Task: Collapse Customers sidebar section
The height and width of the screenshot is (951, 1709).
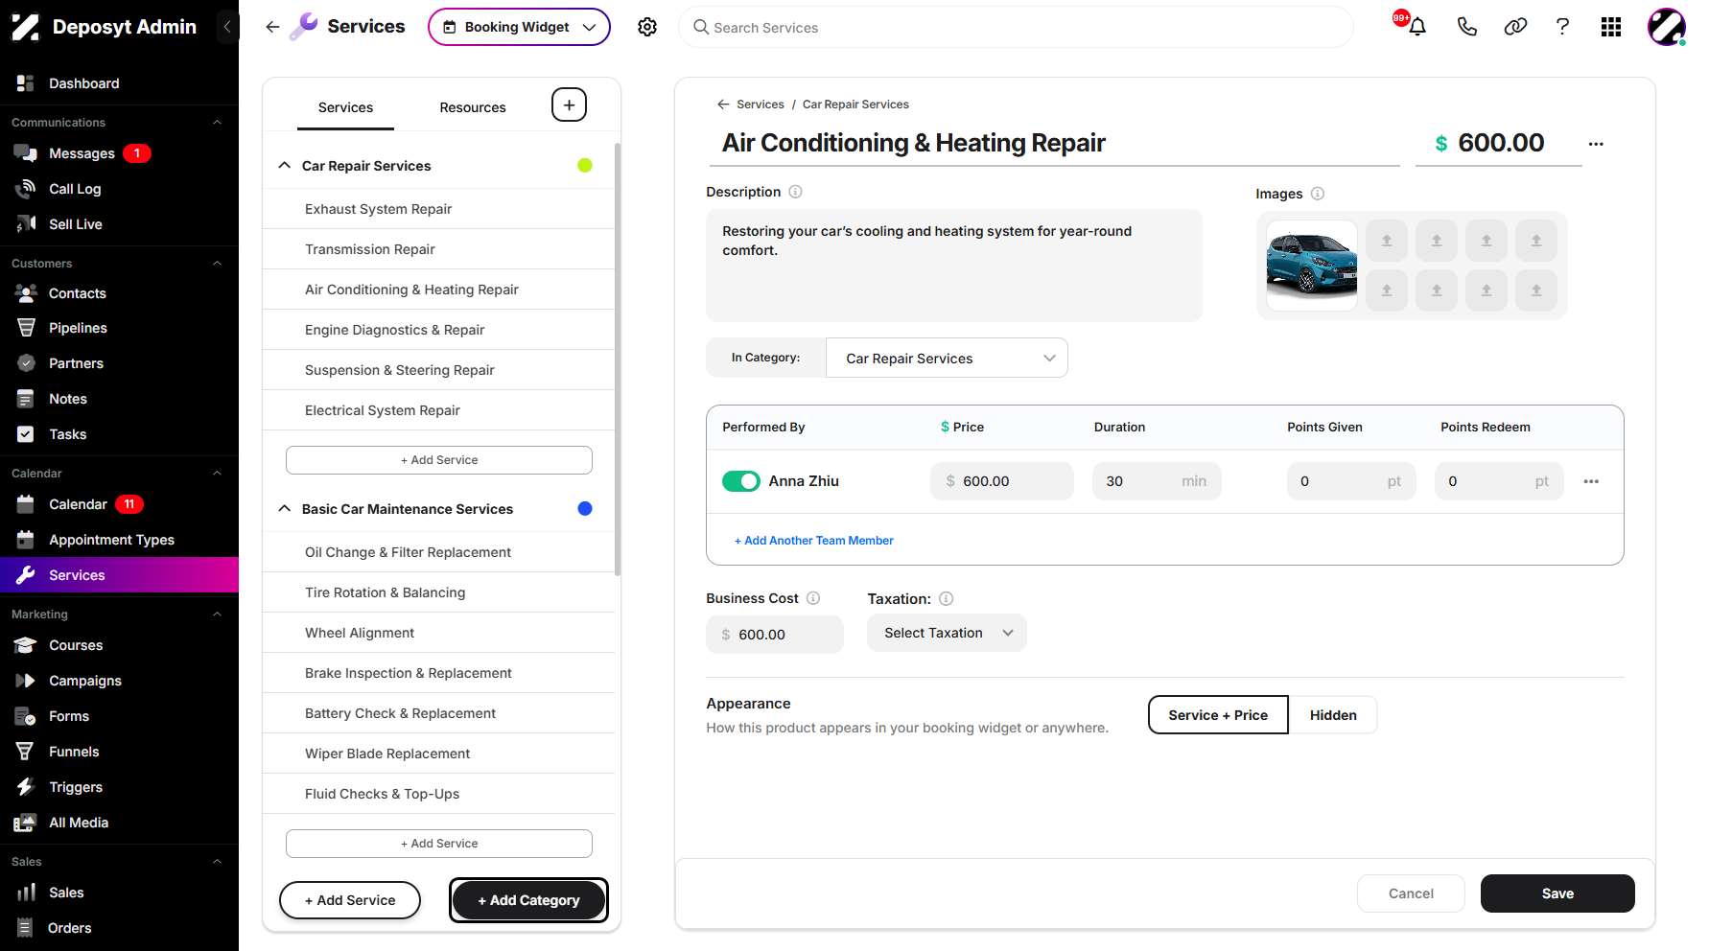Action: pos(217,264)
